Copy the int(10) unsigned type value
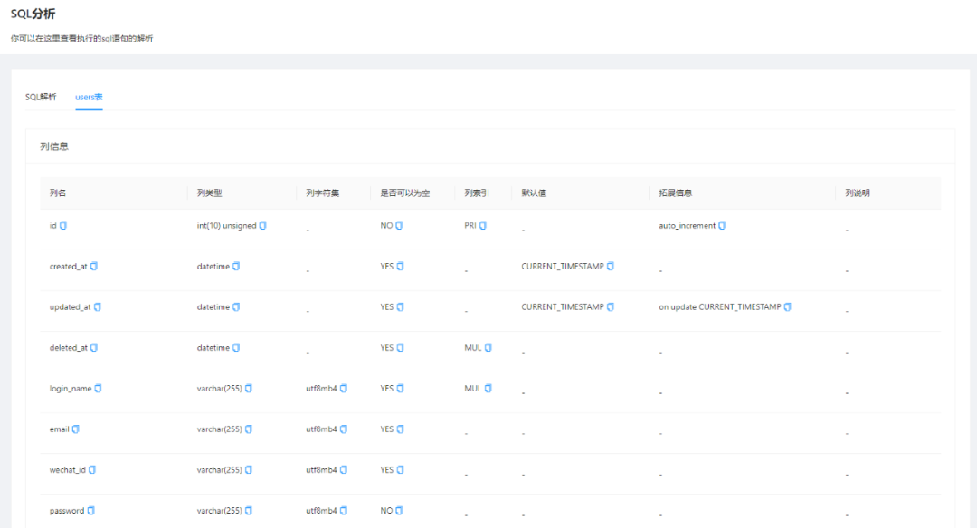 pos(263,225)
